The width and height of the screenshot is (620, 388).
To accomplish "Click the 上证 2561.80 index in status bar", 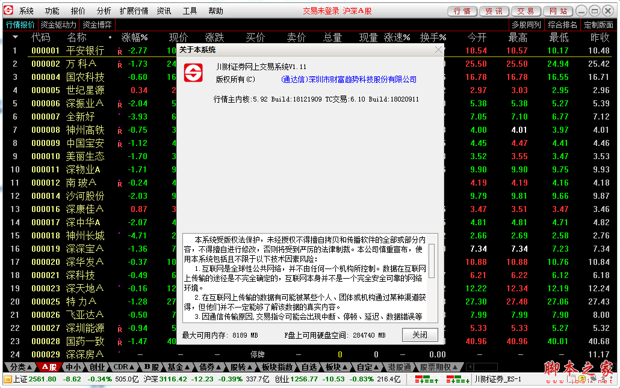I will (x=35, y=380).
